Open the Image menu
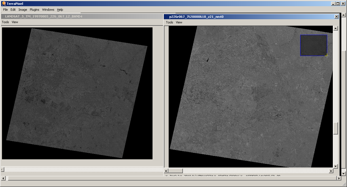 (23, 10)
